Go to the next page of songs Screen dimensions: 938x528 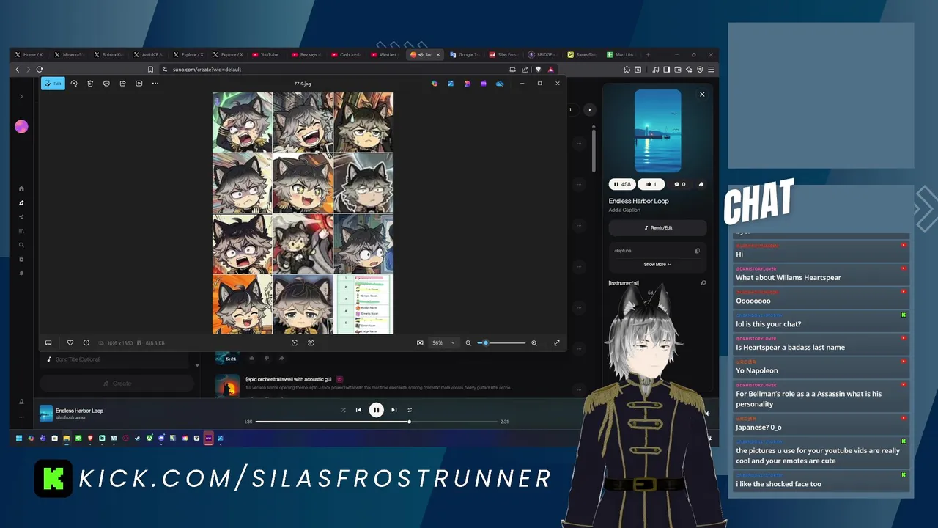click(x=590, y=110)
